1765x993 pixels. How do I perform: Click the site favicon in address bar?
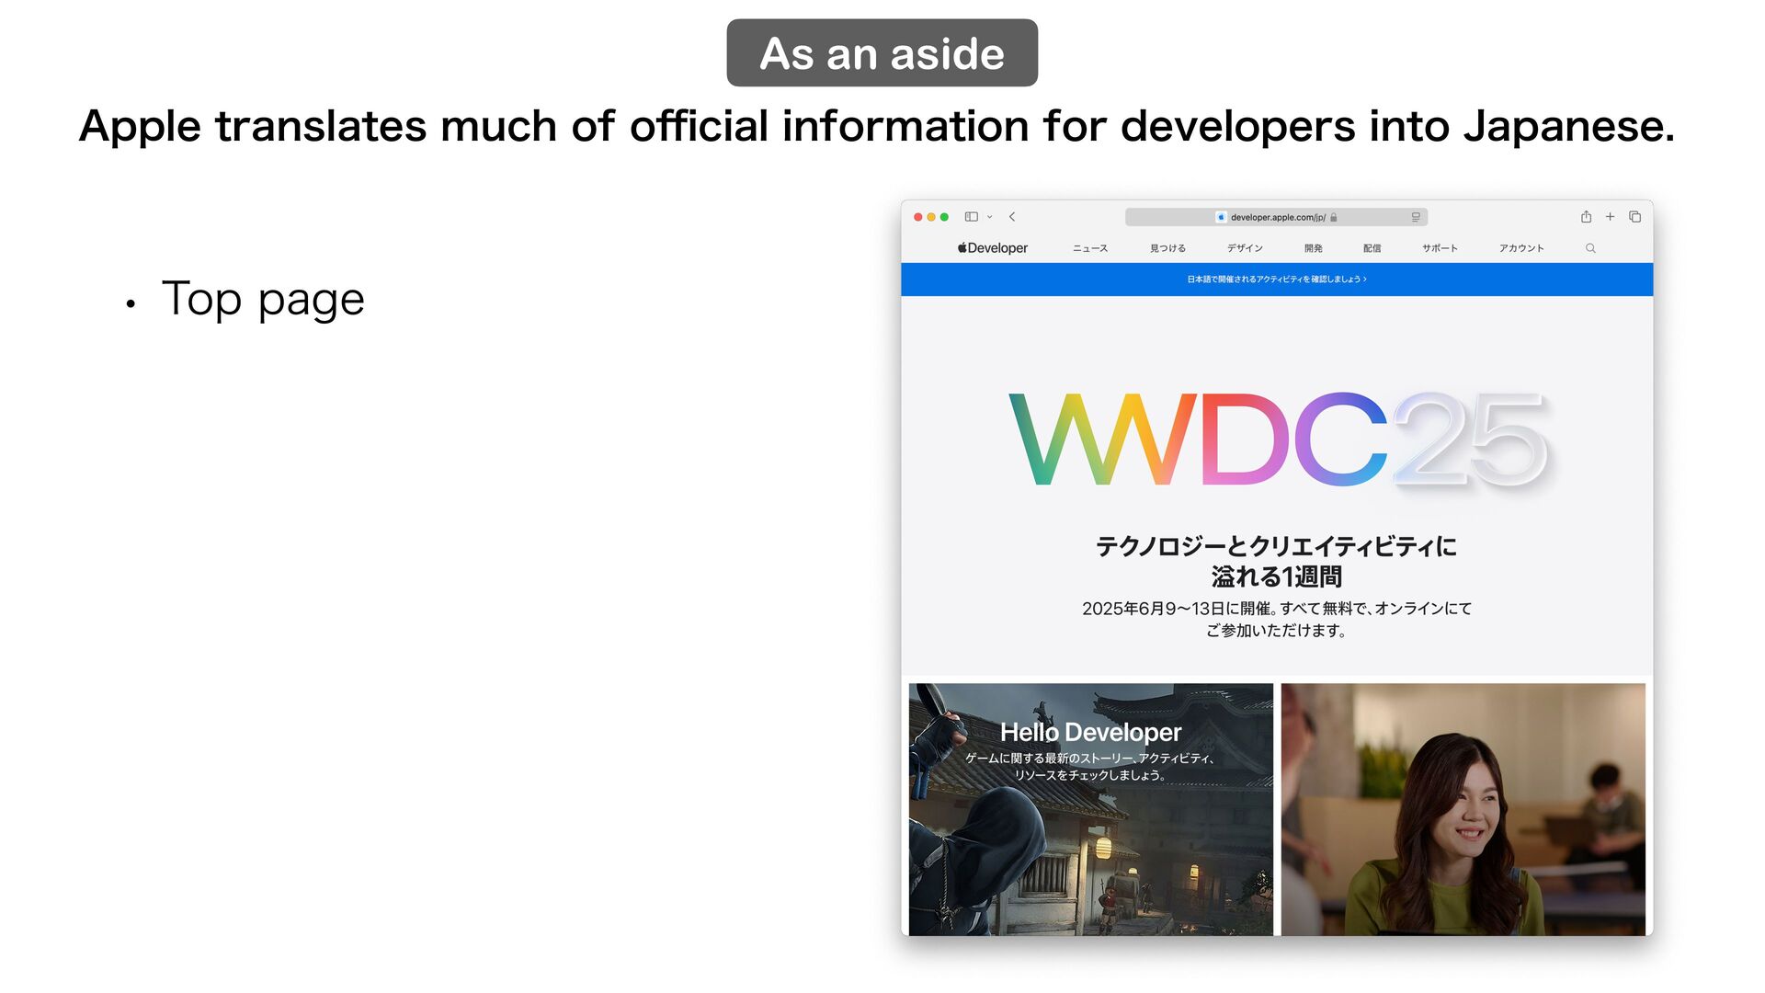click(x=1221, y=217)
